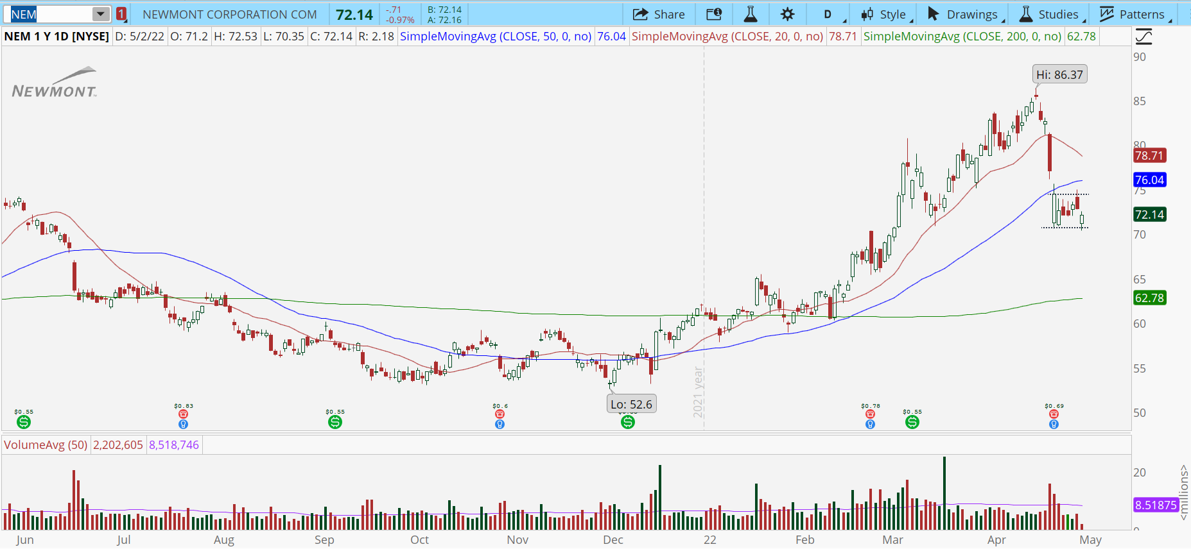Open the Studies menu
This screenshot has height=549, width=1191.
click(1051, 14)
